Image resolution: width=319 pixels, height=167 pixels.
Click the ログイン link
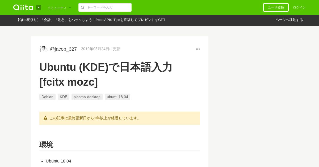[x=299, y=7]
